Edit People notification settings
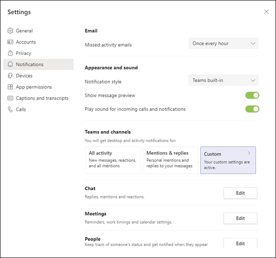 coord(240,243)
